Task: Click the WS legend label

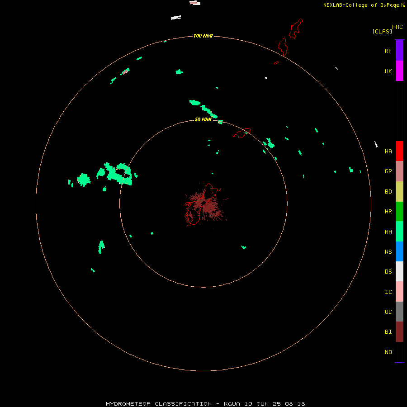Action: 388,252
